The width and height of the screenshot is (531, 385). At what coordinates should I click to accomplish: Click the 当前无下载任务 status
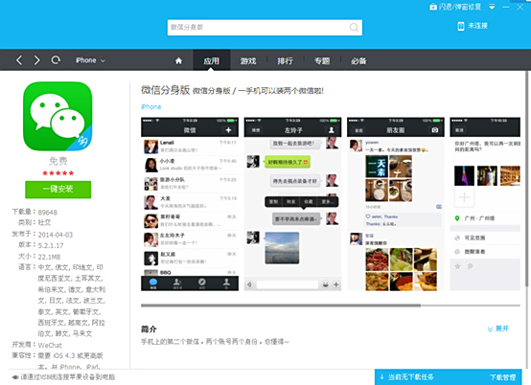pos(410,377)
